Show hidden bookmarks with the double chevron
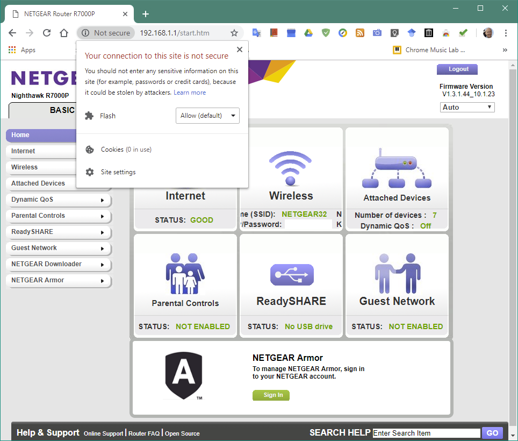Screen dimensions: 518x441 [505, 50]
